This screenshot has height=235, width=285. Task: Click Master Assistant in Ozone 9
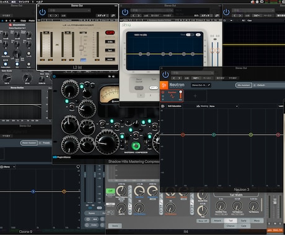click(x=29, y=143)
